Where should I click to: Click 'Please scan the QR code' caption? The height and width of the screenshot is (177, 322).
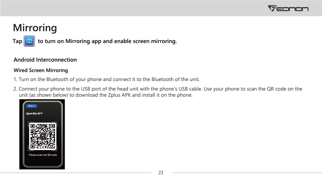click(x=43, y=155)
